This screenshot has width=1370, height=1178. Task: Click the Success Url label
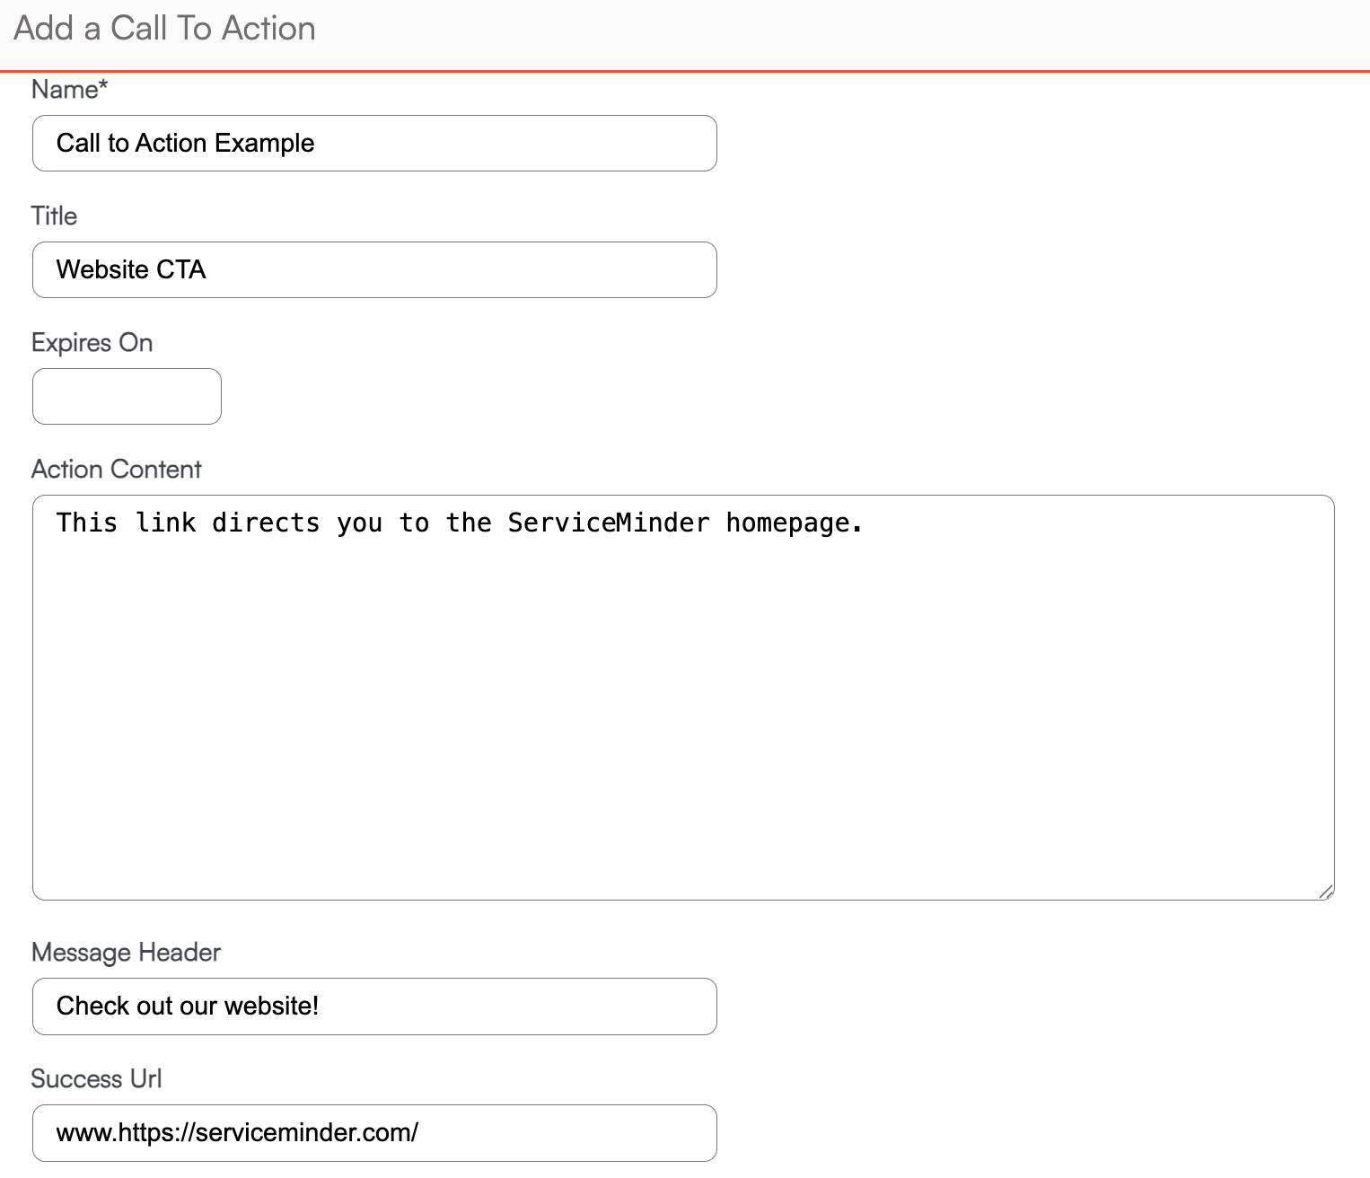(x=96, y=1079)
